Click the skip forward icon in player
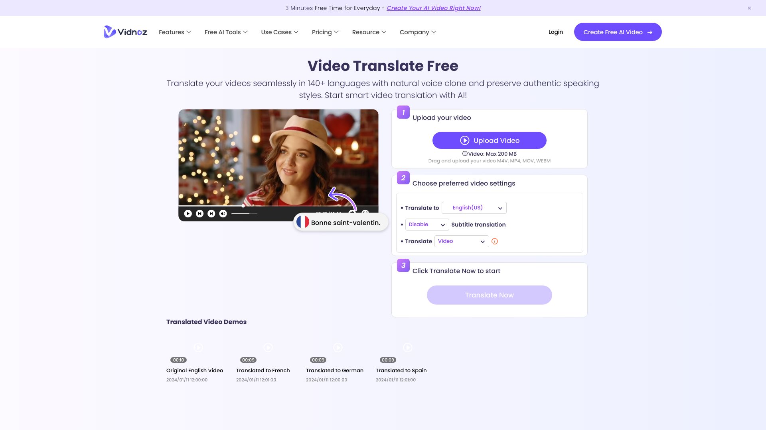Screen dimensions: 766x430 click(211, 213)
